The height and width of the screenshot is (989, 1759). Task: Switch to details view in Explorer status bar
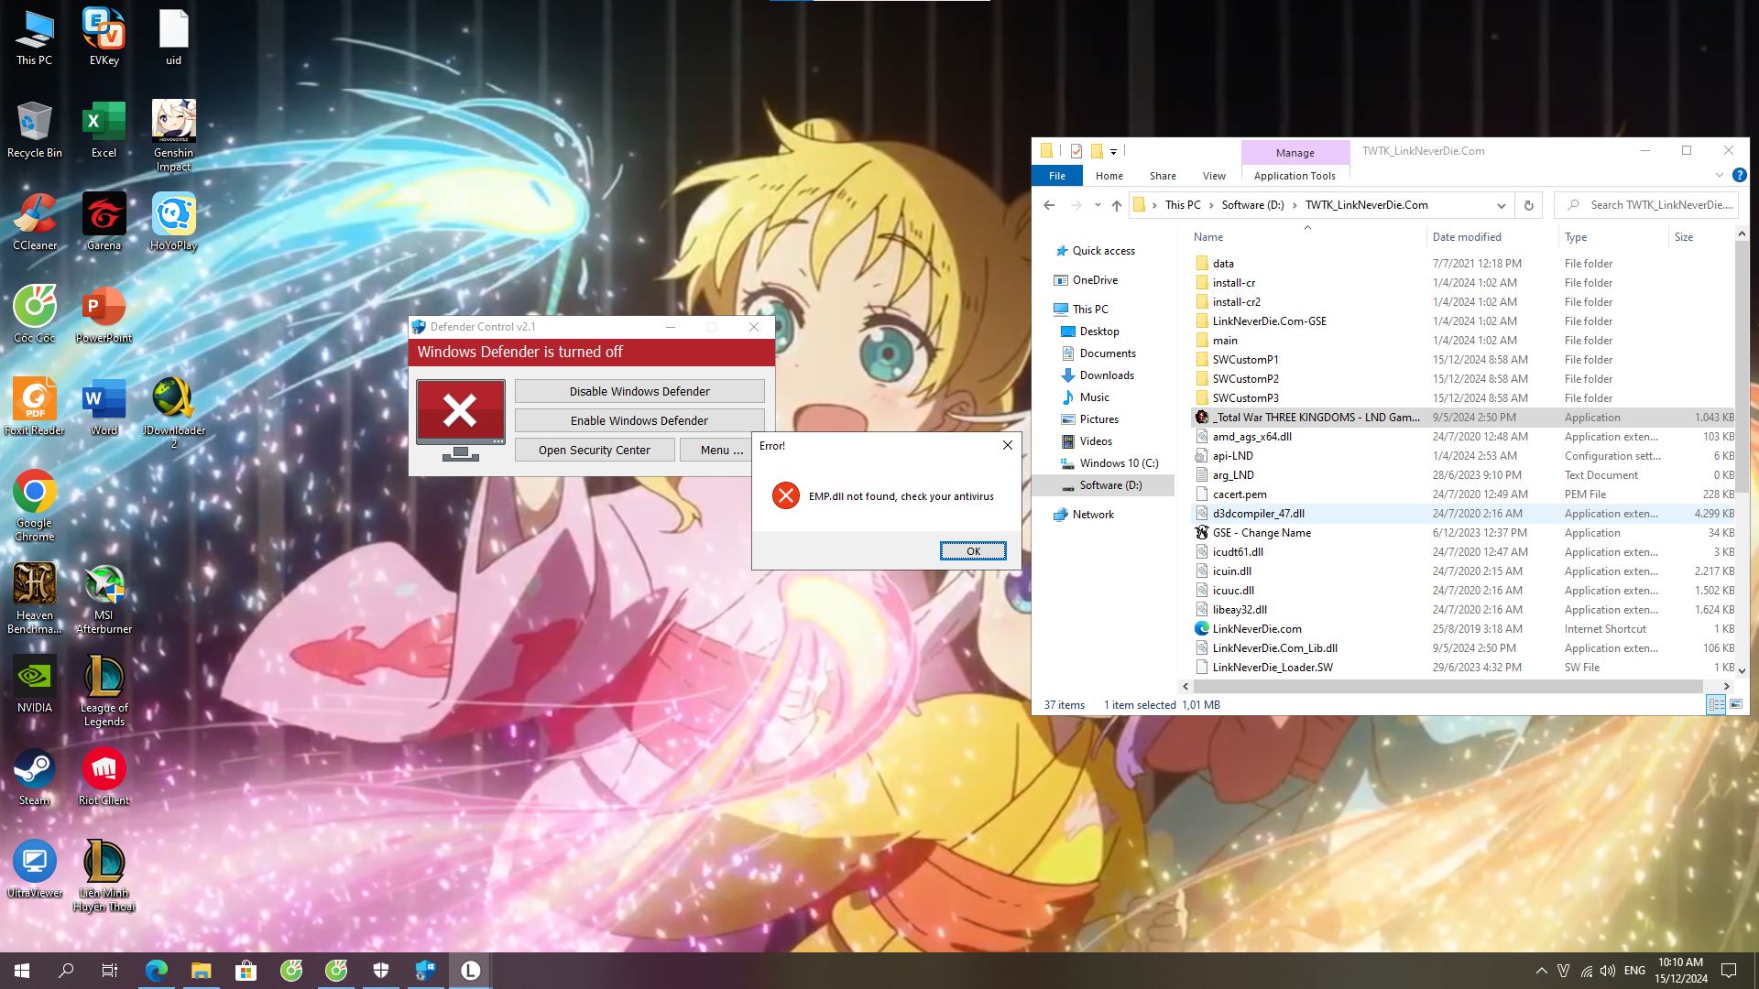pyautogui.click(x=1715, y=704)
